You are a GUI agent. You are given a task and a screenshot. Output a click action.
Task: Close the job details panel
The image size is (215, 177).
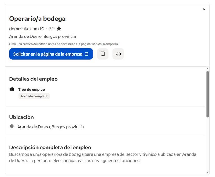click(x=204, y=9)
